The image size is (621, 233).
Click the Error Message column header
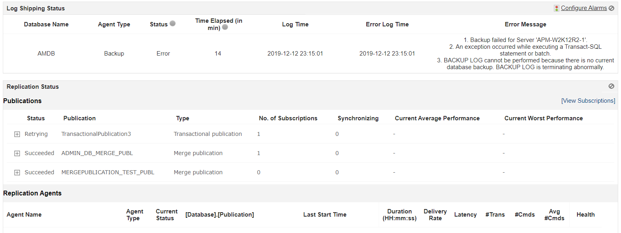click(525, 24)
